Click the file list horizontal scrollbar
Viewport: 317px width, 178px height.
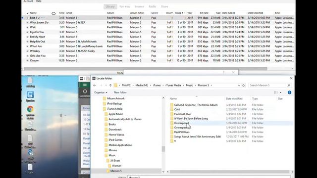click(229, 172)
